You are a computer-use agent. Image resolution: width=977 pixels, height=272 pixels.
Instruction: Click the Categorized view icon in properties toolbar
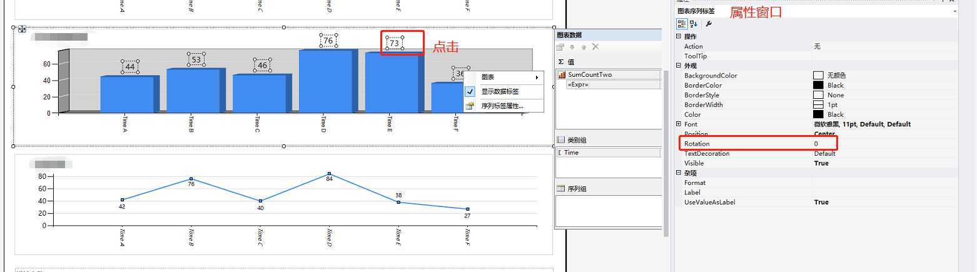point(682,24)
